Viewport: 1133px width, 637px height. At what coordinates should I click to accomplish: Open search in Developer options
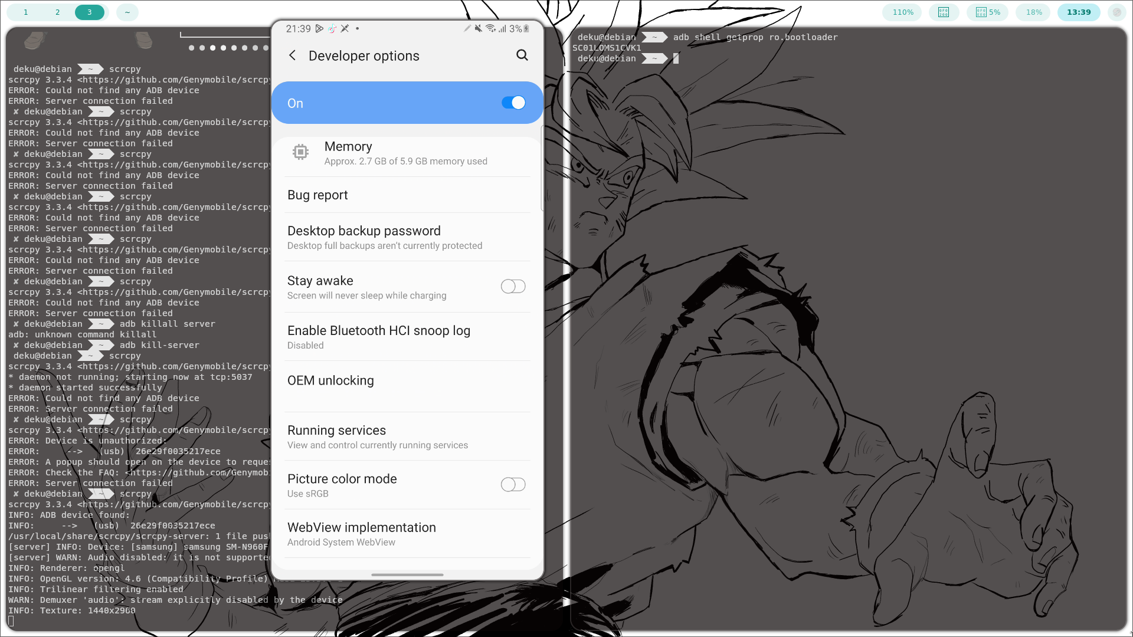[522, 55]
